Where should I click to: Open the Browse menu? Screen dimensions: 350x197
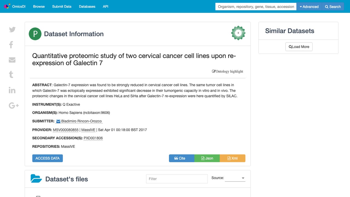click(39, 7)
